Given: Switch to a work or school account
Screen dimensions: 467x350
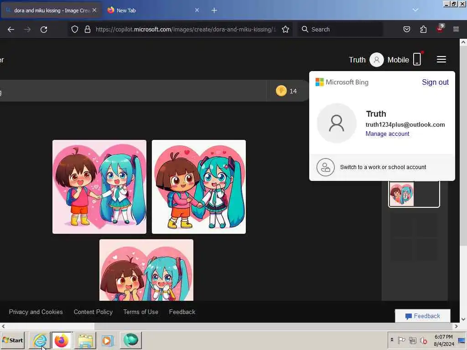Looking at the screenshot, I should coord(382,167).
